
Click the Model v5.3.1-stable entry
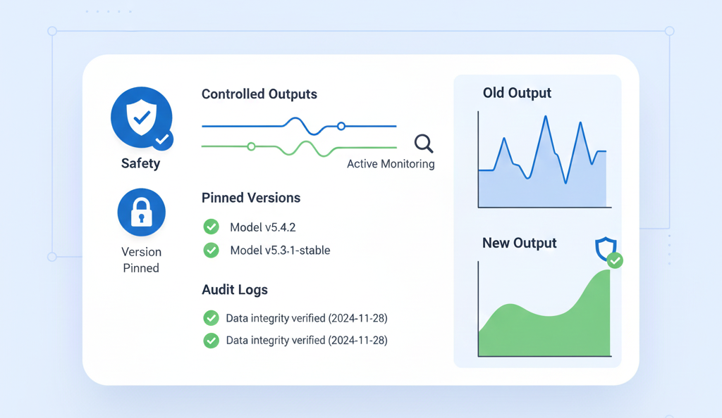280,251
